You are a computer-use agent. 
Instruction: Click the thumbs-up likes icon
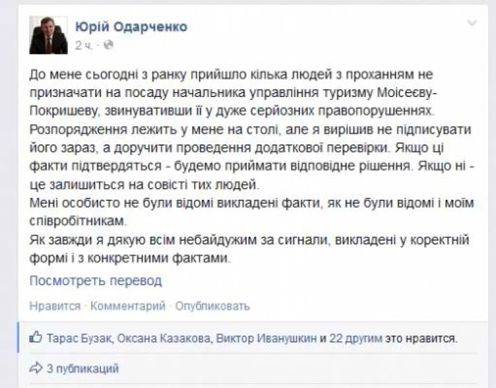click(36, 337)
